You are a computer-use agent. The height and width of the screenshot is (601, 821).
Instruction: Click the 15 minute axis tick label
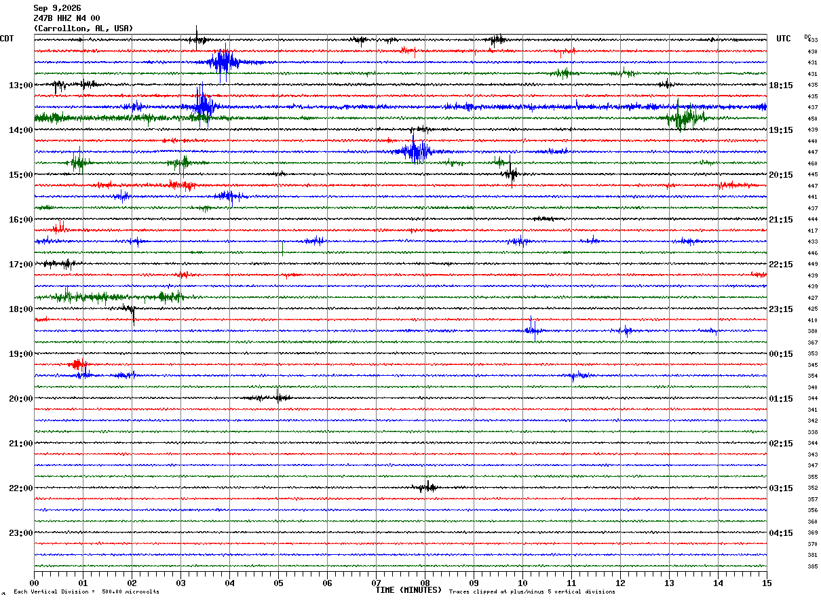pyautogui.click(x=767, y=583)
